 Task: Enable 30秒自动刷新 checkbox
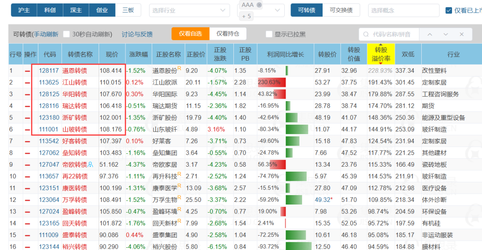tap(66, 34)
